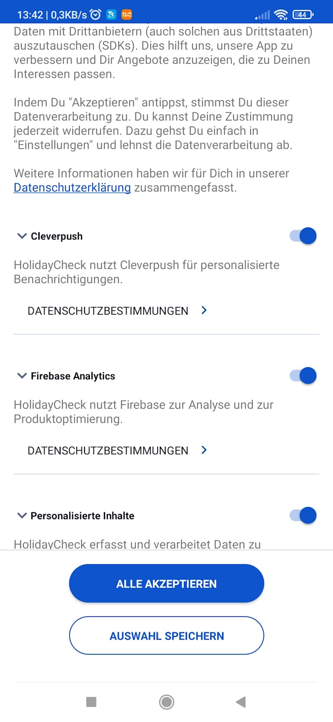
Task: Tap the Temu notification icon
Action: pos(127,15)
